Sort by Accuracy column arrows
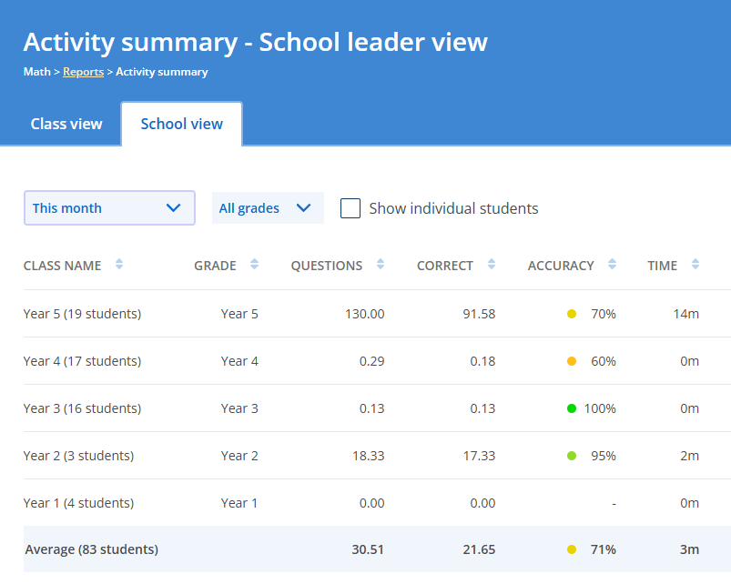This screenshot has height=584, width=731. coord(613,265)
